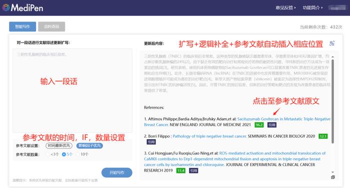Open the Sacituzumab Govitecan article link
The image size is (350, 188).
point(283,119)
